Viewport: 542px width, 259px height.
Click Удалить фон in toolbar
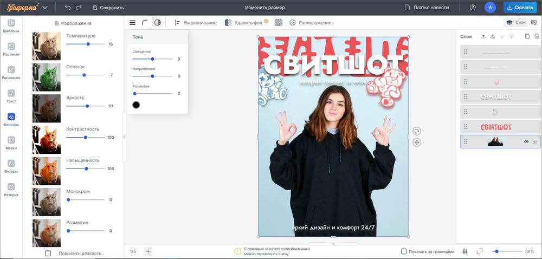[246, 22]
